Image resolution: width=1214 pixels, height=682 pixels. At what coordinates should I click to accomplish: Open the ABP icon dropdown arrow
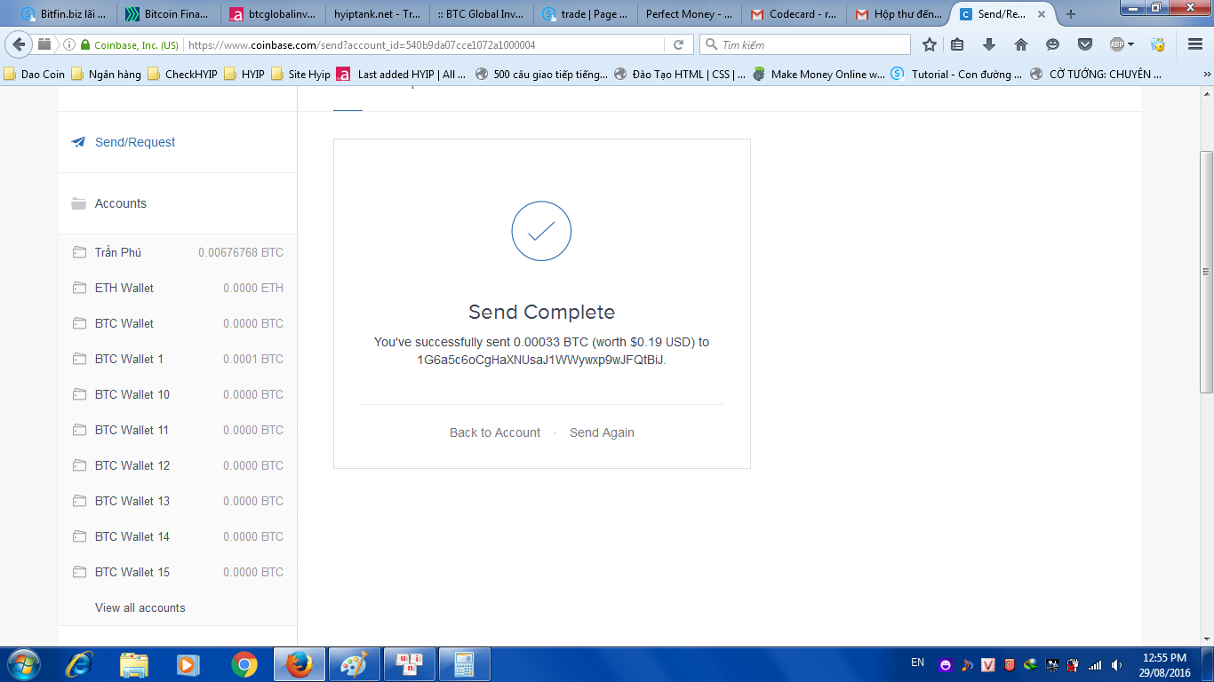[x=1131, y=44]
